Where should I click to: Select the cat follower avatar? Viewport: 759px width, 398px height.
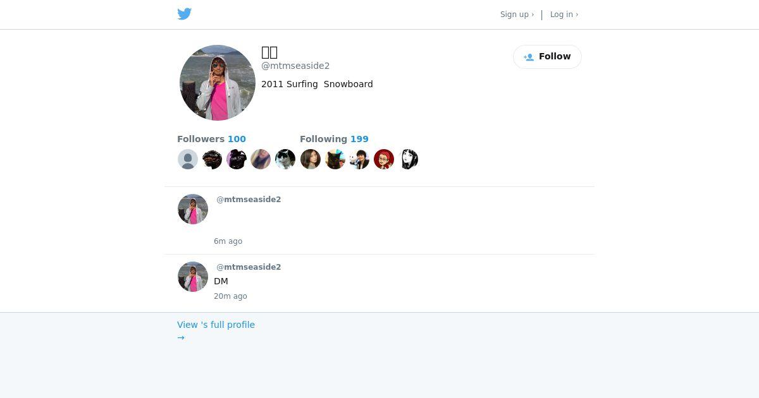285,159
